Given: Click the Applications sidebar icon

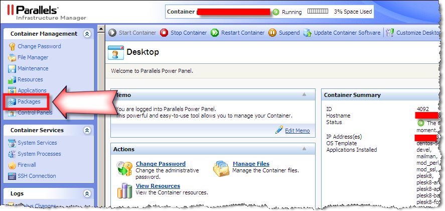Looking at the screenshot, I should pyautogui.click(x=12, y=91).
